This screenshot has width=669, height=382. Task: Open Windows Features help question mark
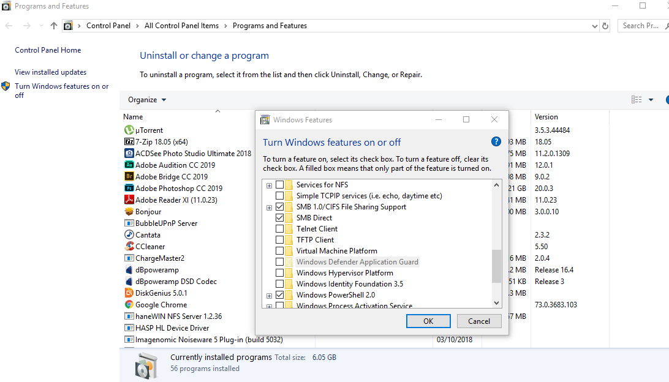pos(496,141)
